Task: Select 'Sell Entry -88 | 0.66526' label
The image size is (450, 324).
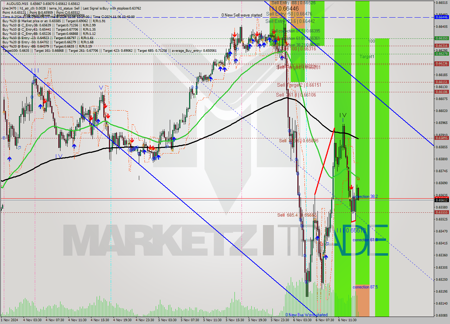Action: tap(293, 2)
